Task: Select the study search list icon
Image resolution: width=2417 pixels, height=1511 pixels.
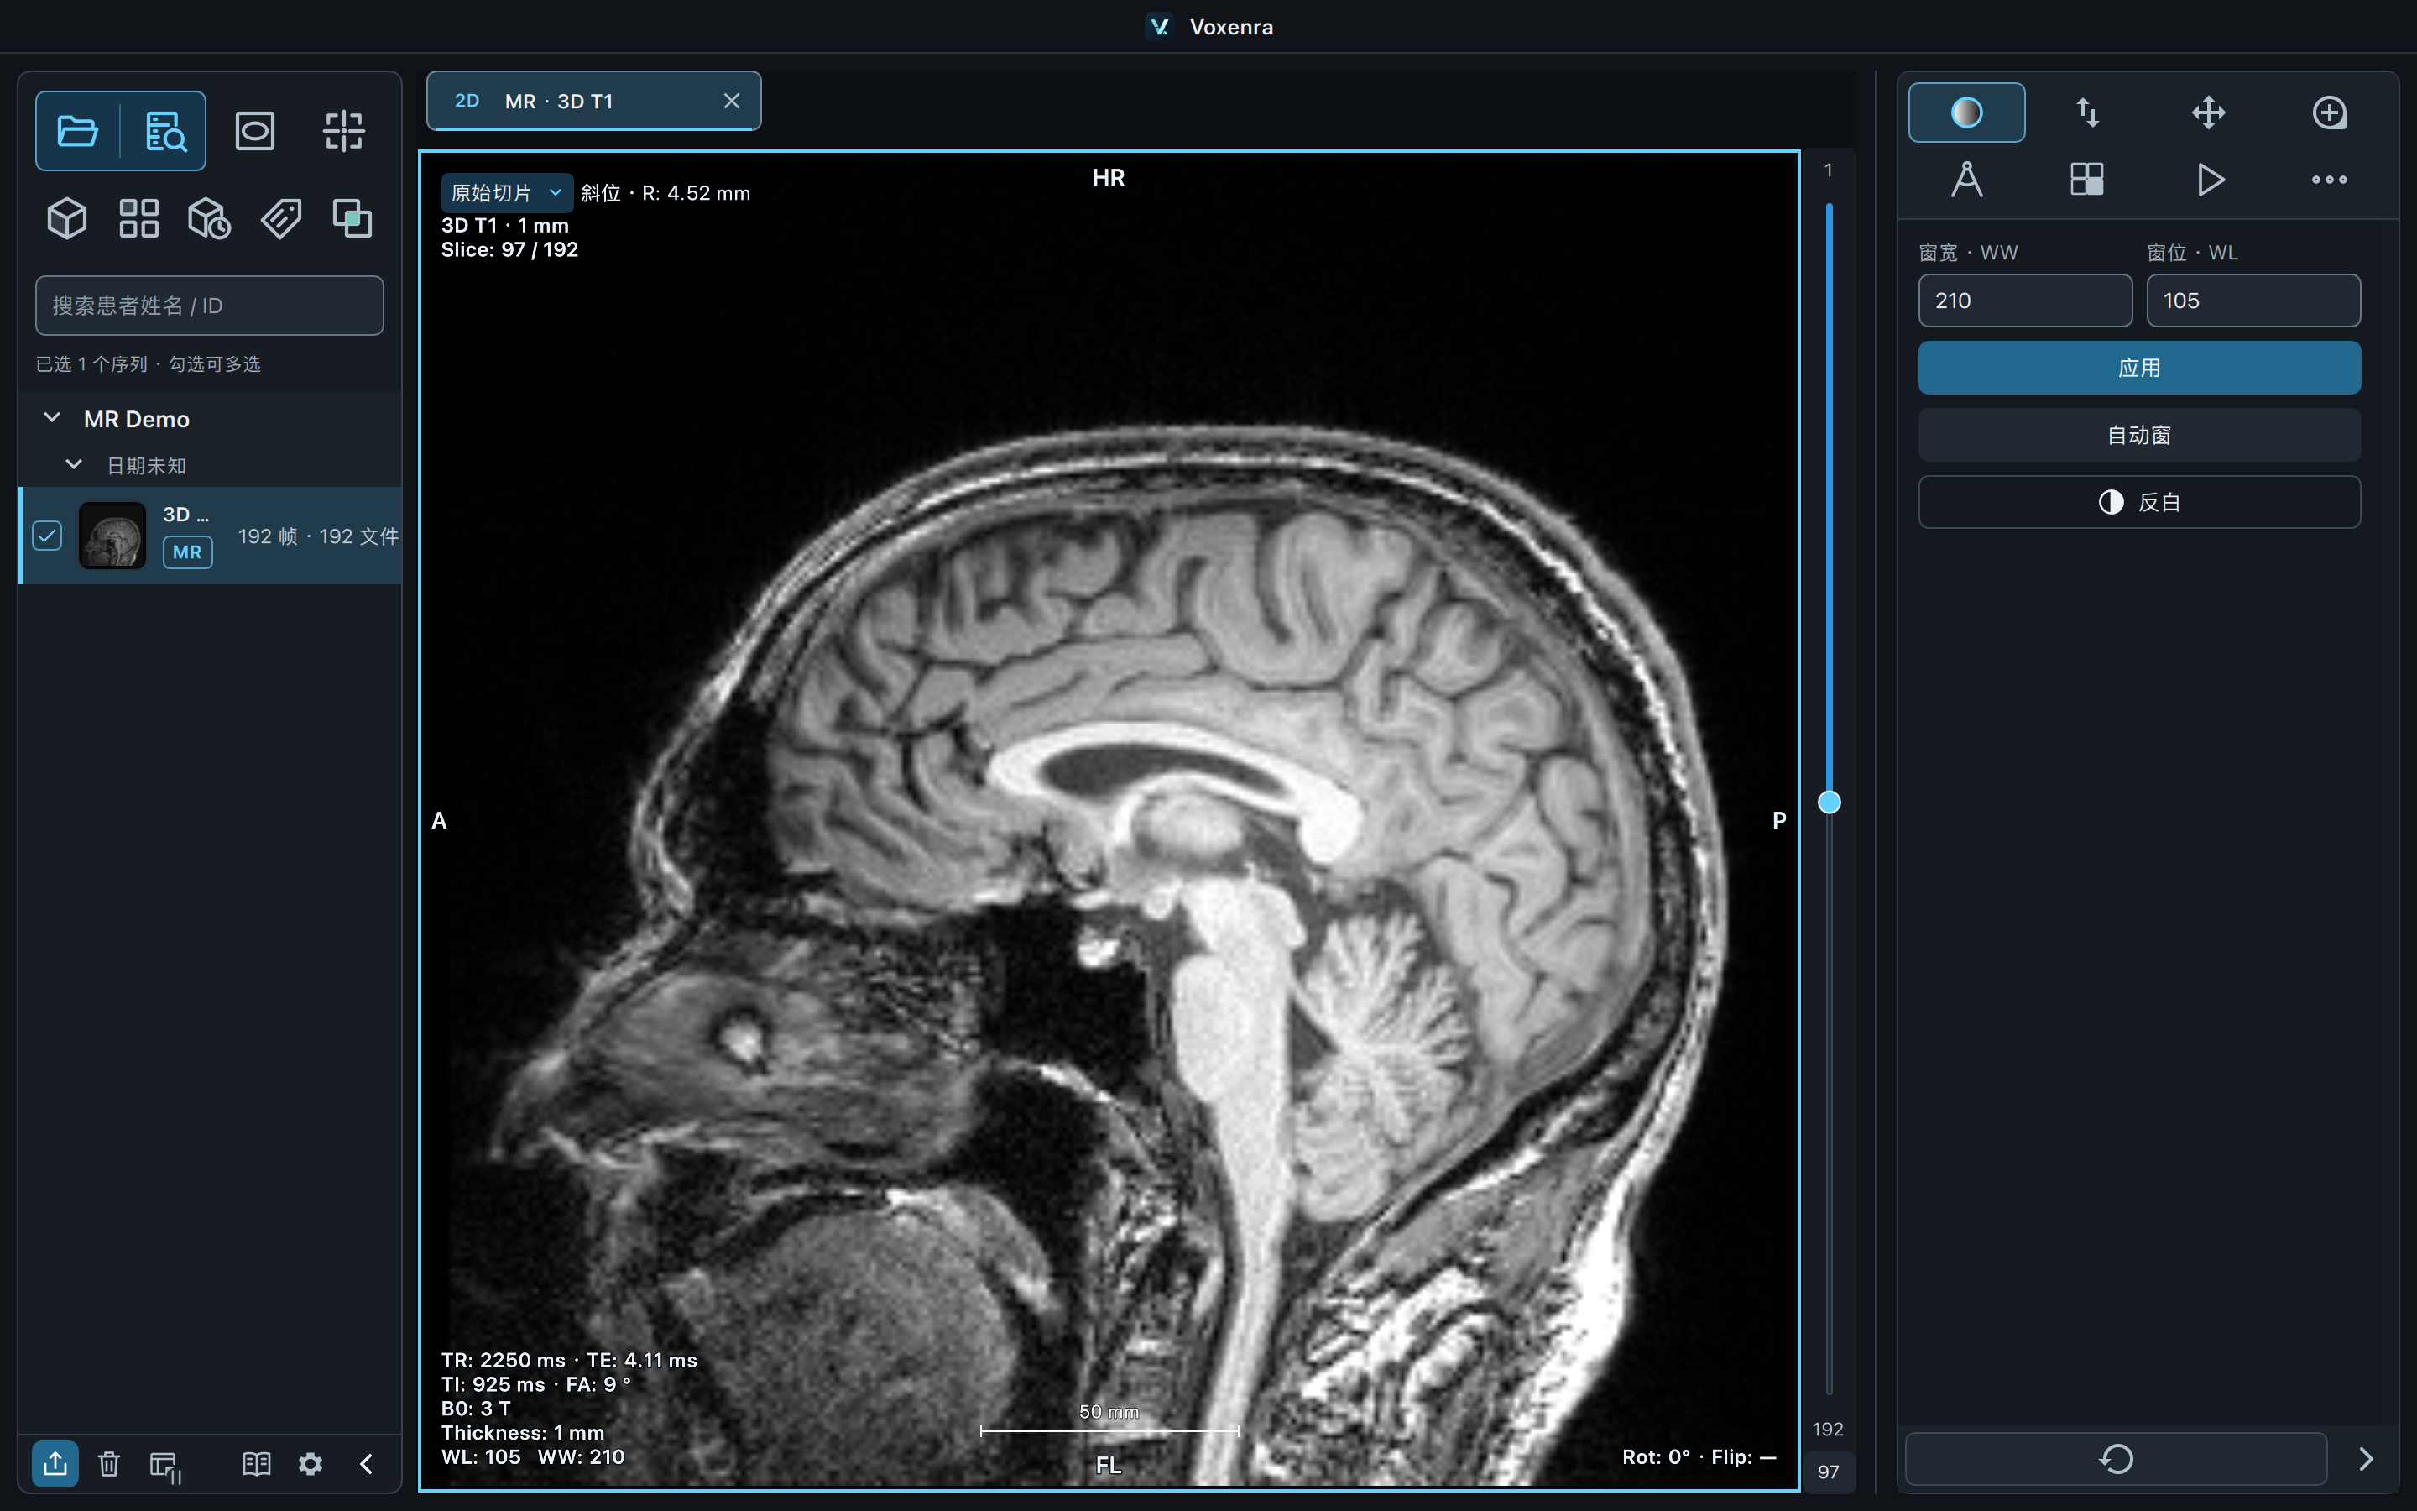Action: point(164,131)
